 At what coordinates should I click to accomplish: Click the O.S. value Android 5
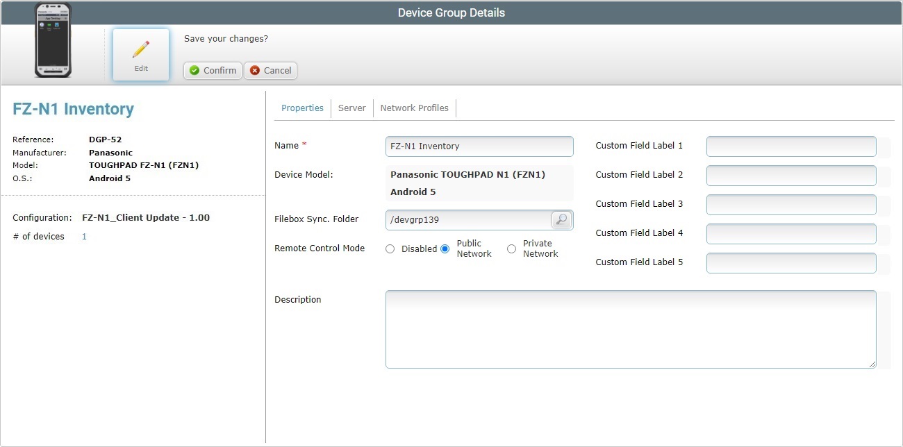point(110,178)
